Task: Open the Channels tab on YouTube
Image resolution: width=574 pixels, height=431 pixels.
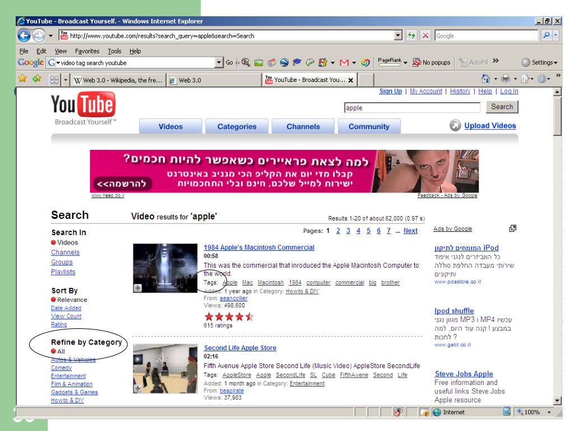Action: [x=303, y=126]
